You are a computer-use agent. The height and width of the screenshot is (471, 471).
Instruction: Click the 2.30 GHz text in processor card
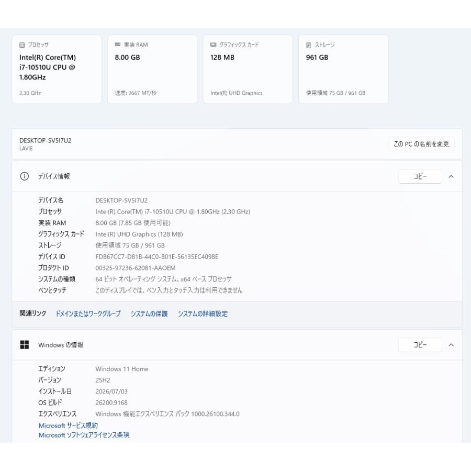coord(30,93)
